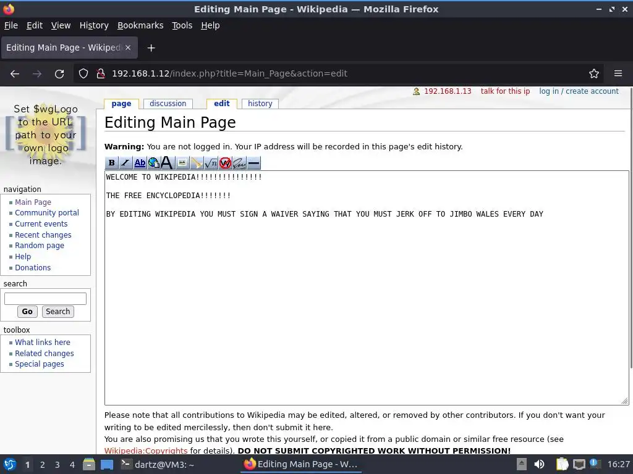Open a new browser tab

tap(151, 48)
